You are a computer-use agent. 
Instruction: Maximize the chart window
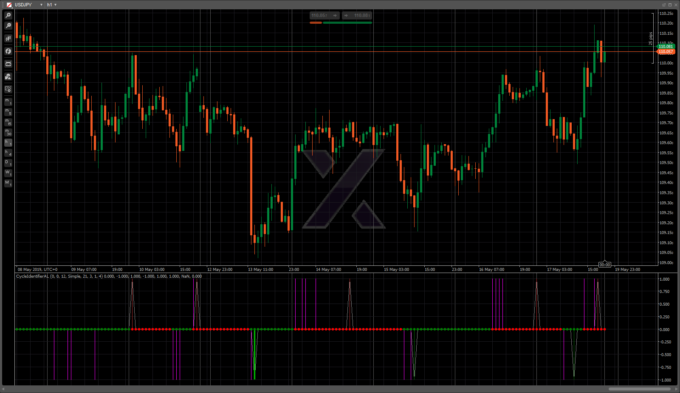click(x=670, y=5)
